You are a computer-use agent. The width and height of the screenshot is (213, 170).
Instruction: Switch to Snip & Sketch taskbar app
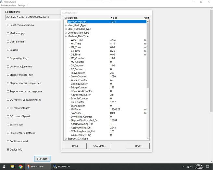tap(38, 167)
